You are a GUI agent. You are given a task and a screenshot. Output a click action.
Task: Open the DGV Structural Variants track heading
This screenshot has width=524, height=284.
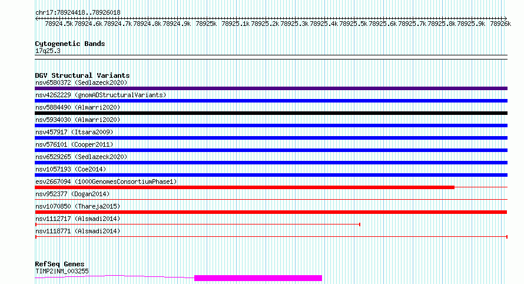pos(82,75)
